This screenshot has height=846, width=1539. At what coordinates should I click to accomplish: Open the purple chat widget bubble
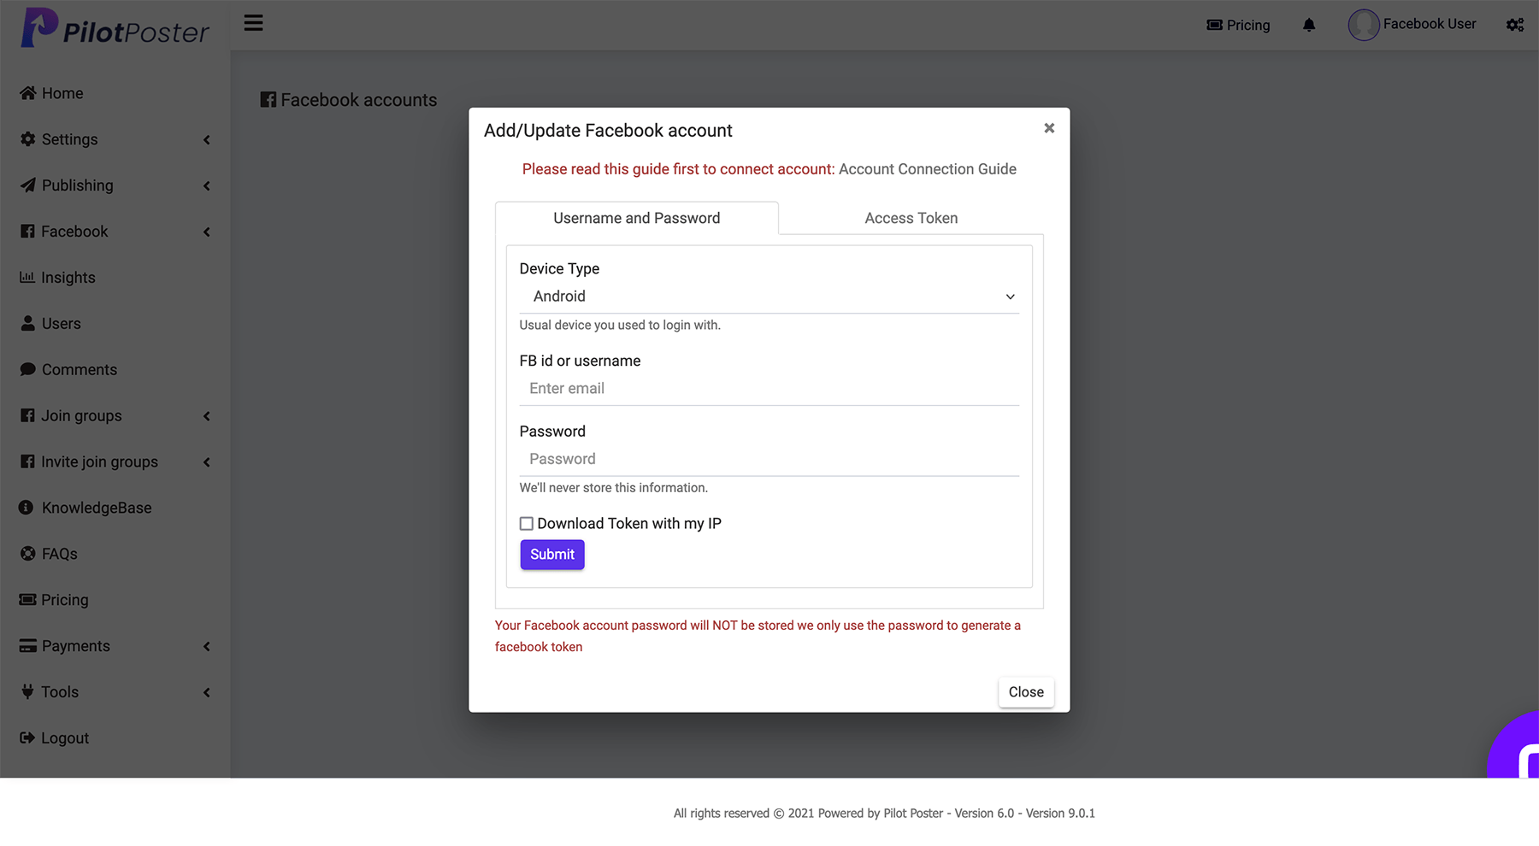coord(1514,746)
